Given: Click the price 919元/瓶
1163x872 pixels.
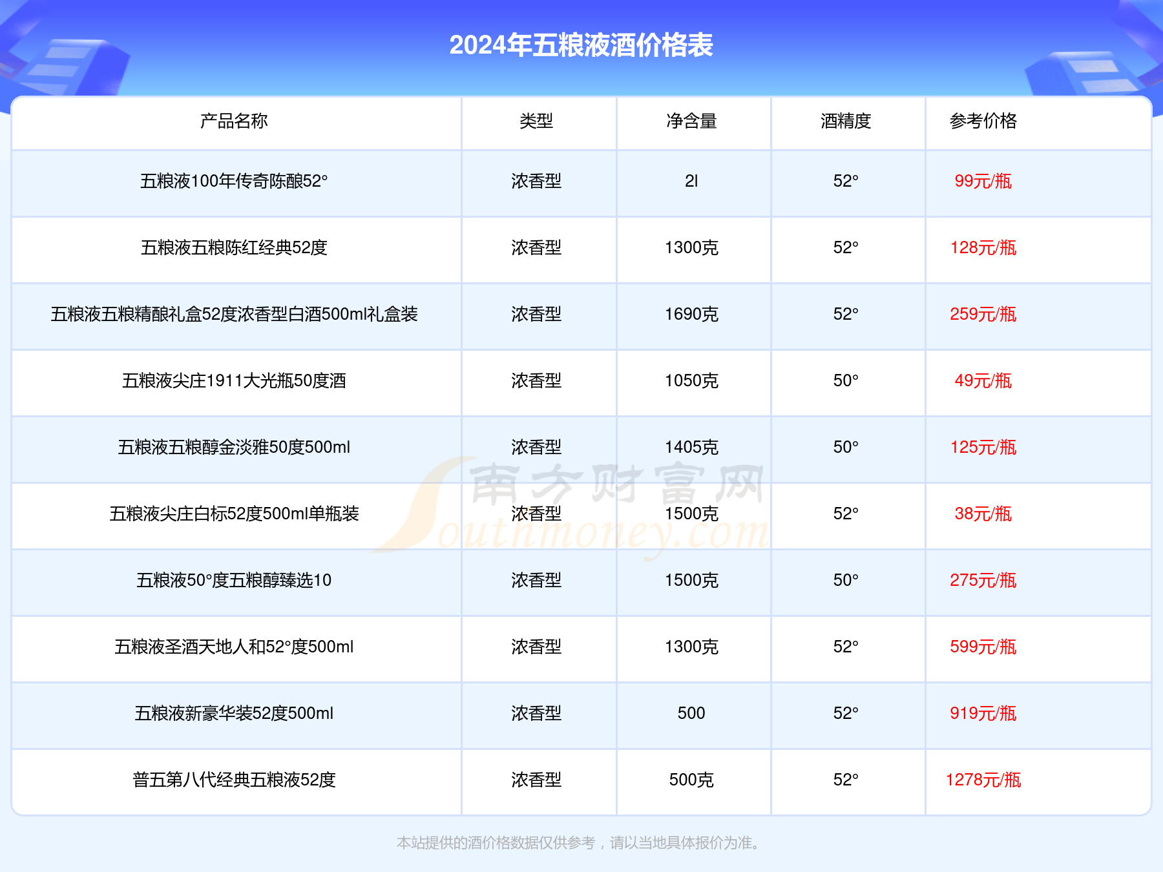Looking at the screenshot, I should [983, 713].
